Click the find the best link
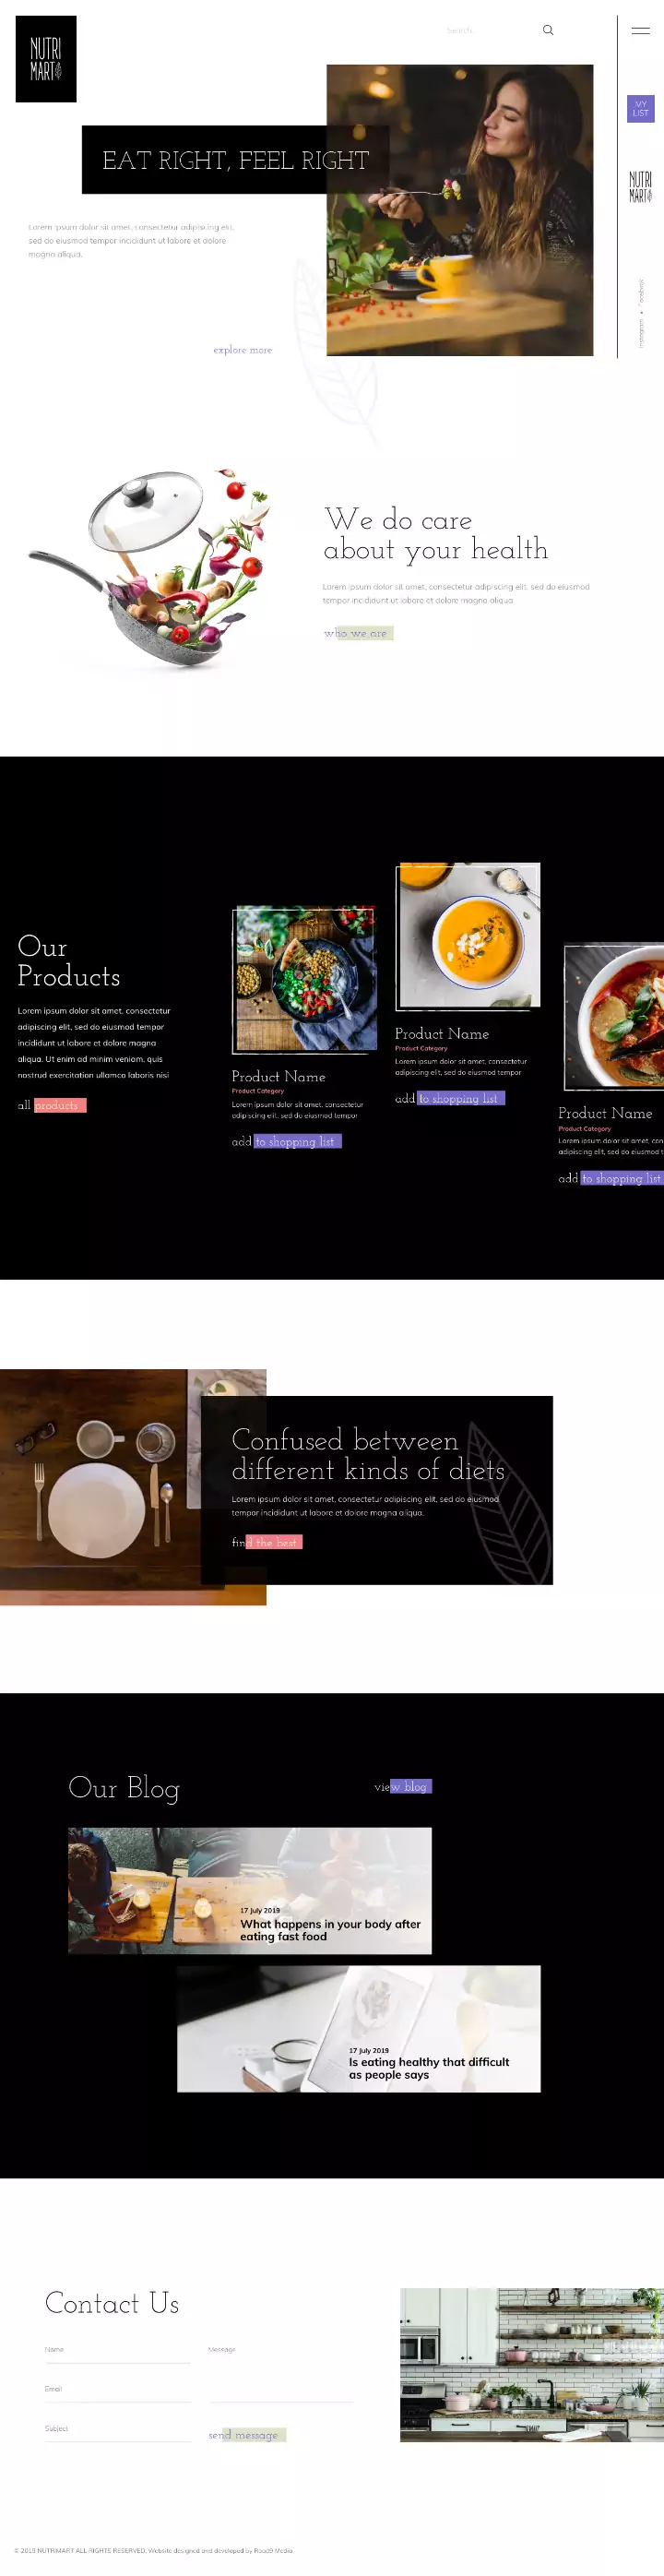Viewport: 664px width, 2576px height. click(267, 1542)
